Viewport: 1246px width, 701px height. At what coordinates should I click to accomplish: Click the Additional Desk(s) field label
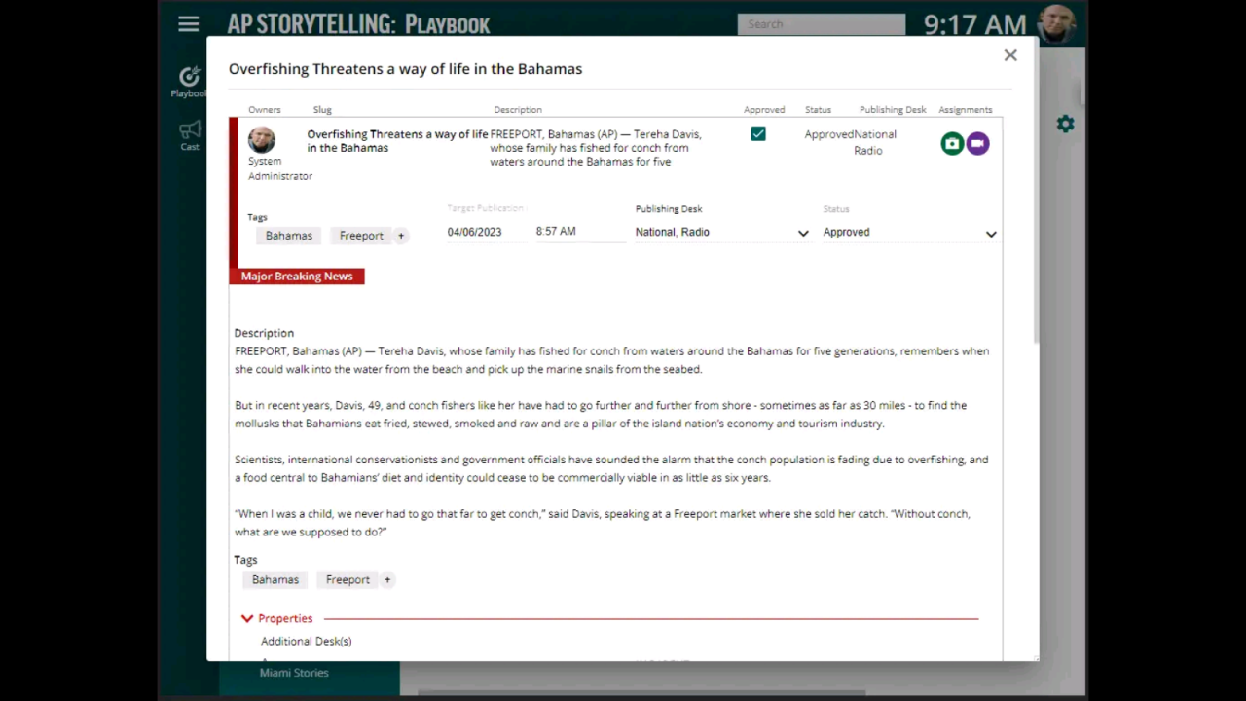(x=307, y=641)
